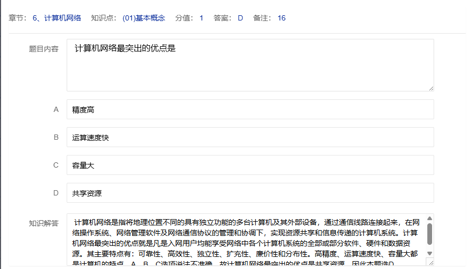
Task: Click the 知识解答 field label
Action: point(44,223)
